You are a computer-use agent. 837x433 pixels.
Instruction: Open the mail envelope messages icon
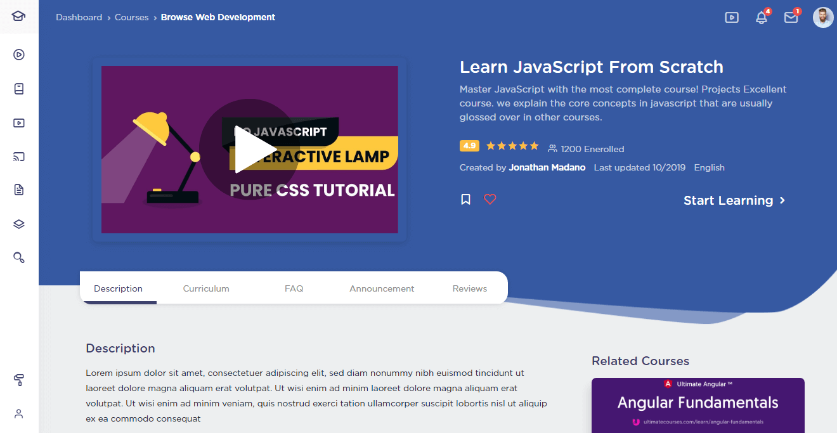[x=791, y=18]
